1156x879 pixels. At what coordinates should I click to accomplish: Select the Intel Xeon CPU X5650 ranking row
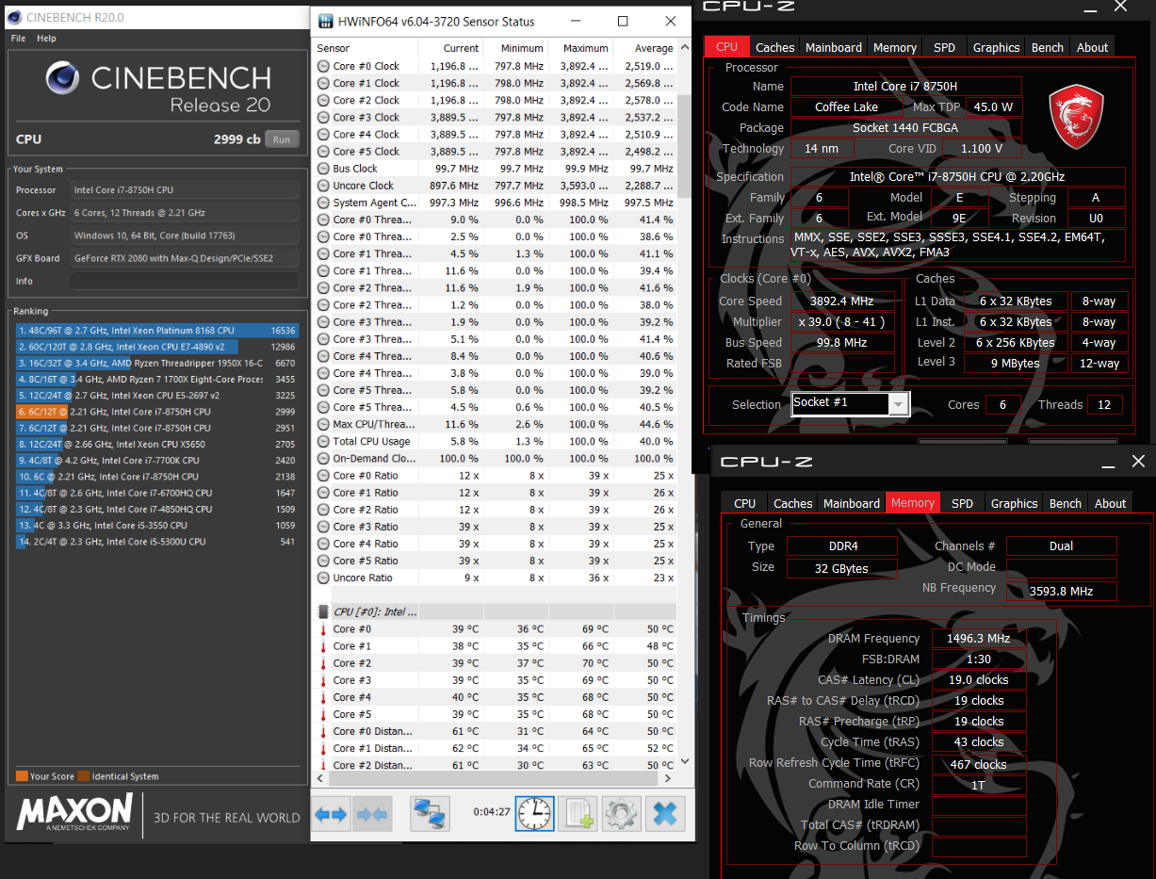(x=156, y=444)
